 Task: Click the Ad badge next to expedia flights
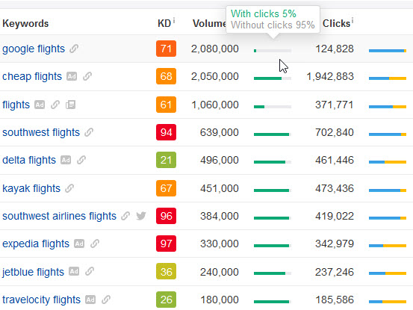79,244
